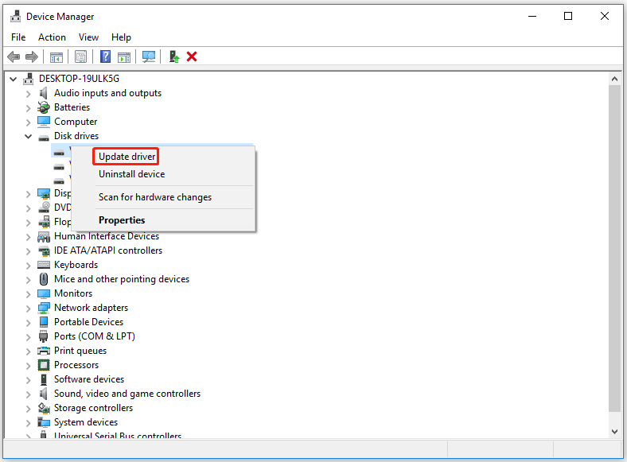Select the Print queues tree item text

pos(80,351)
